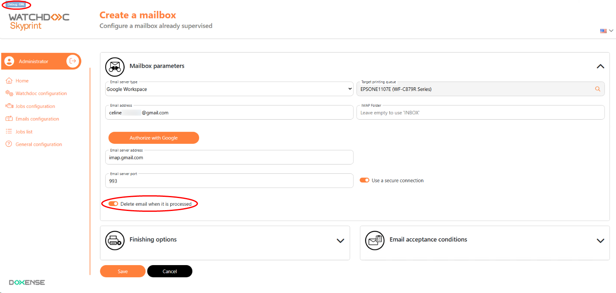
Task: Click the Administrator user avatar icon
Action: tap(9, 61)
